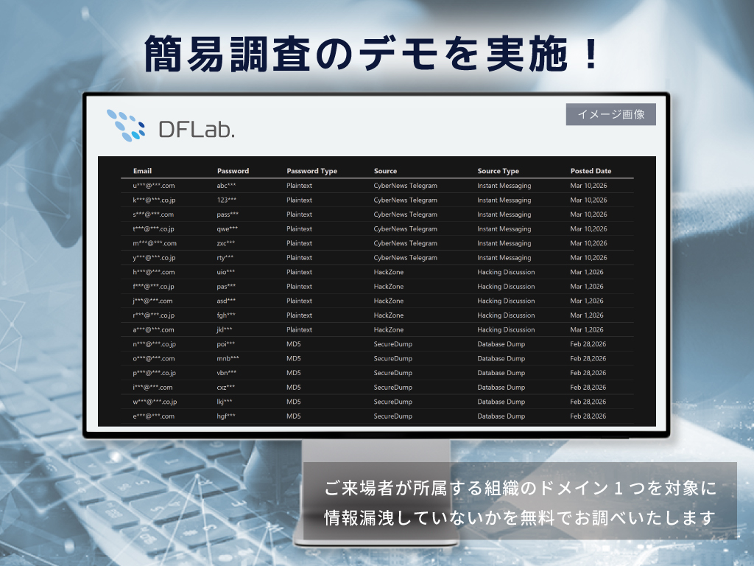Click password uio***
Viewport: 754px width, 566px height.
[x=225, y=272]
